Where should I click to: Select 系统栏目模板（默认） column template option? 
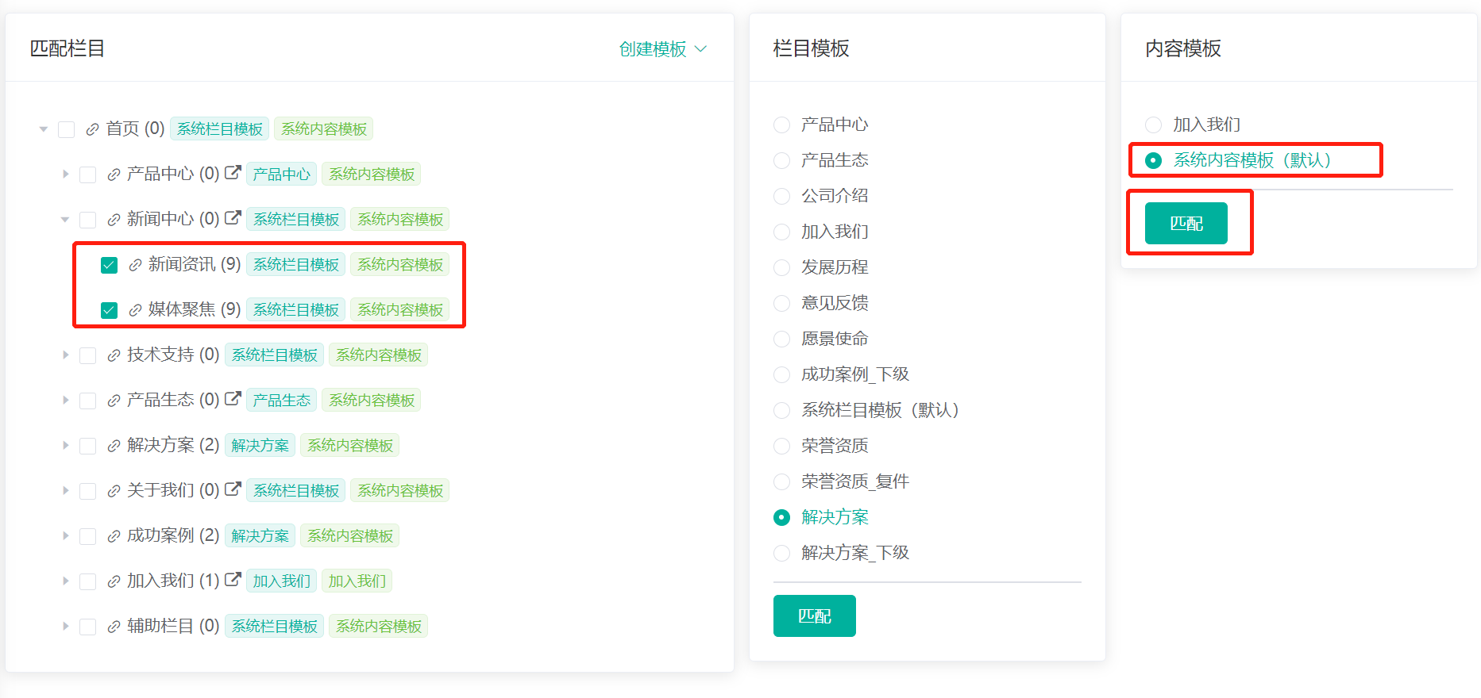click(782, 410)
